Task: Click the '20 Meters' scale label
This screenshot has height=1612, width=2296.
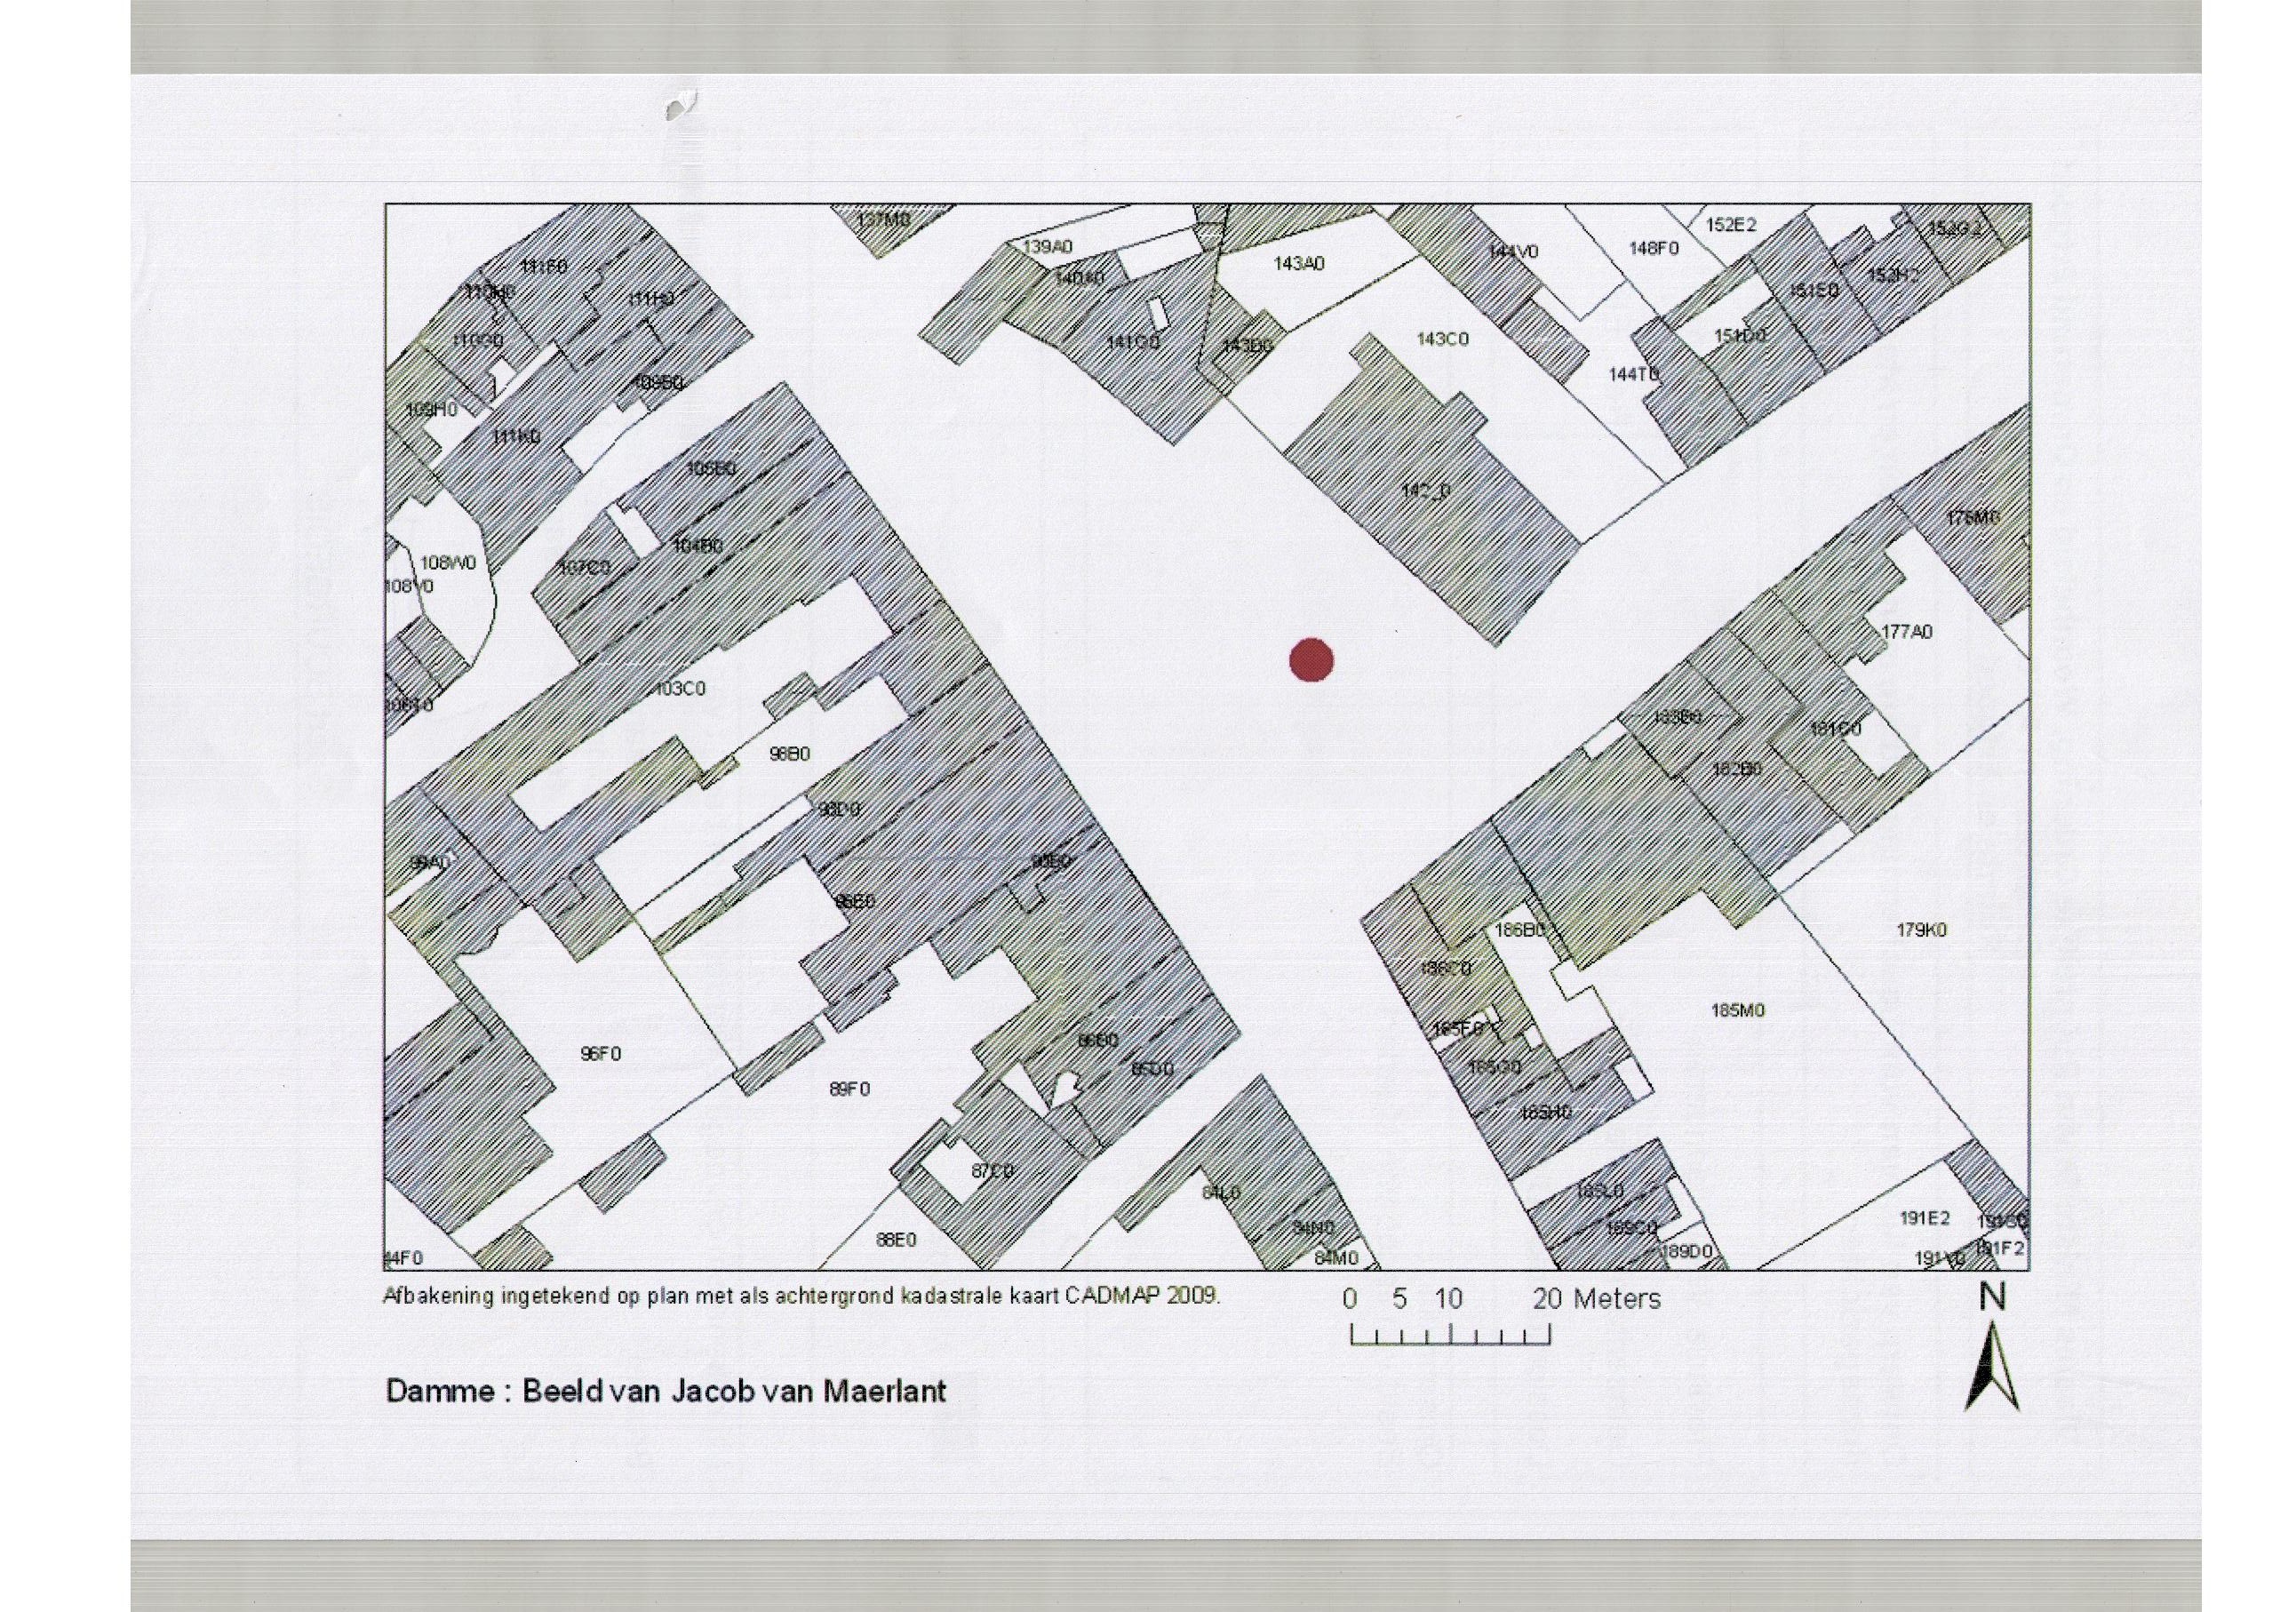Action: pos(1596,1299)
